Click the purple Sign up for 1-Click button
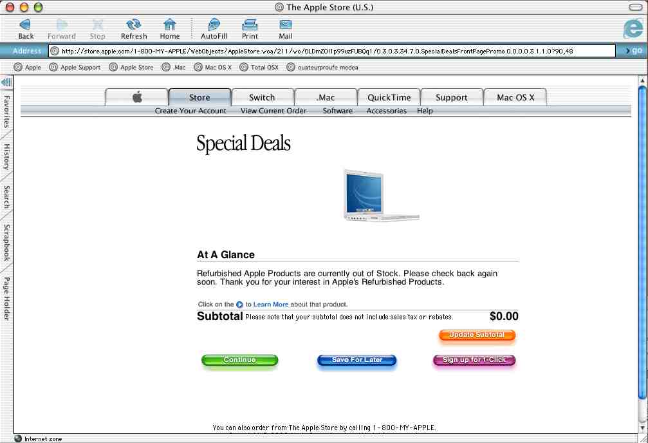 click(x=474, y=360)
